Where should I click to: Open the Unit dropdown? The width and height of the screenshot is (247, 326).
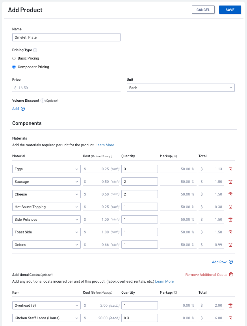coord(180,88)
